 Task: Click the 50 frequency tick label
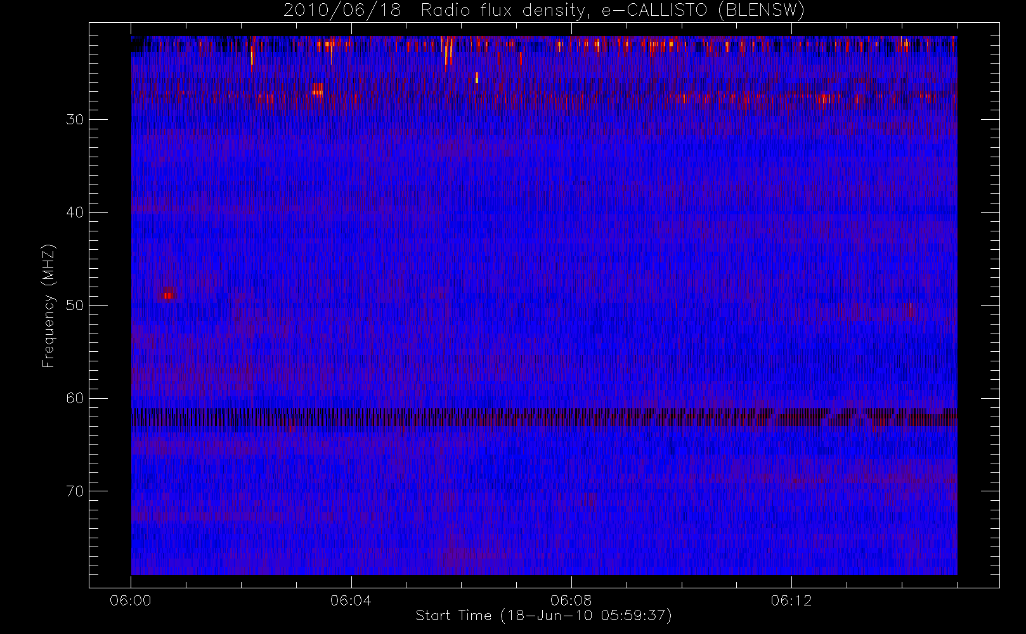(75, 306)
